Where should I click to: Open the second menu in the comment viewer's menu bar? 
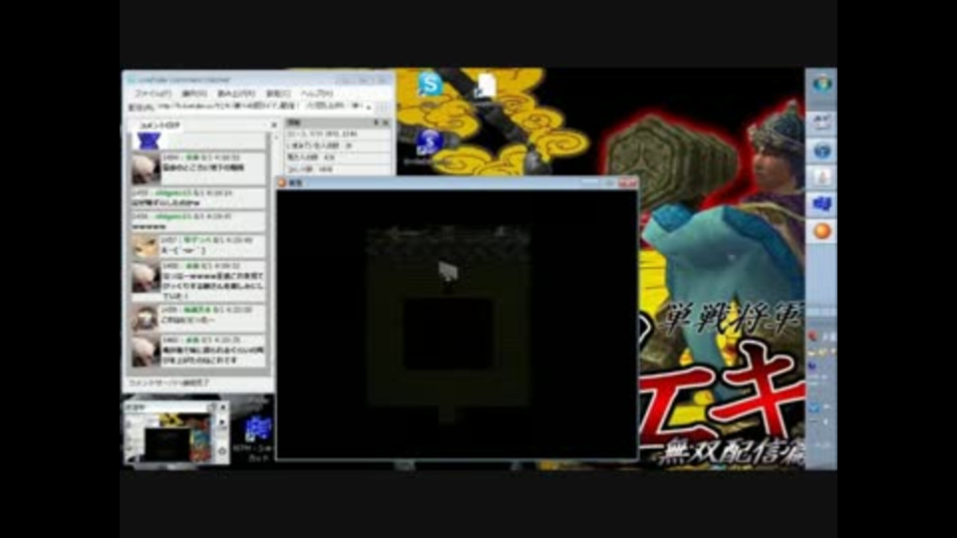tap(194, 94)
